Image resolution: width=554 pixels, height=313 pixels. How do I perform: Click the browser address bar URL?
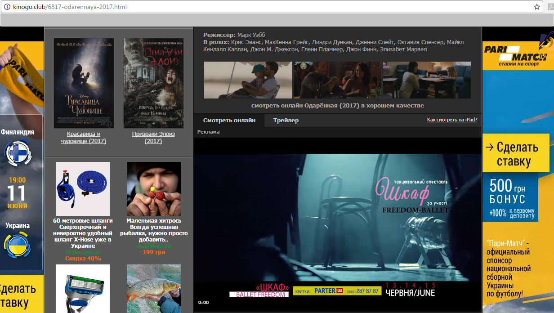70,7
